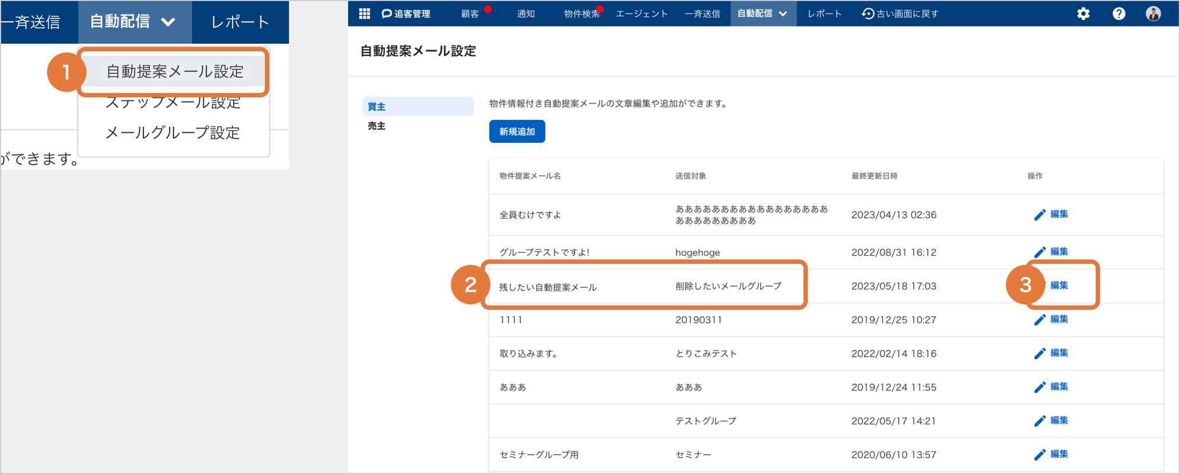Select メールグループ設定 menu entry

coord(172,133)
